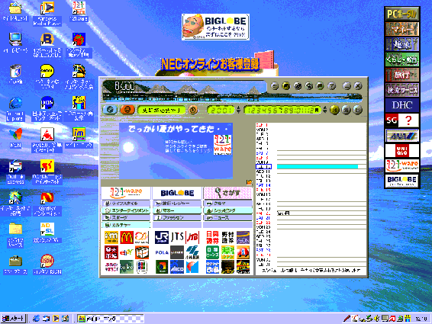Select the 121ware tab in the portal

(x=126, y=193)
